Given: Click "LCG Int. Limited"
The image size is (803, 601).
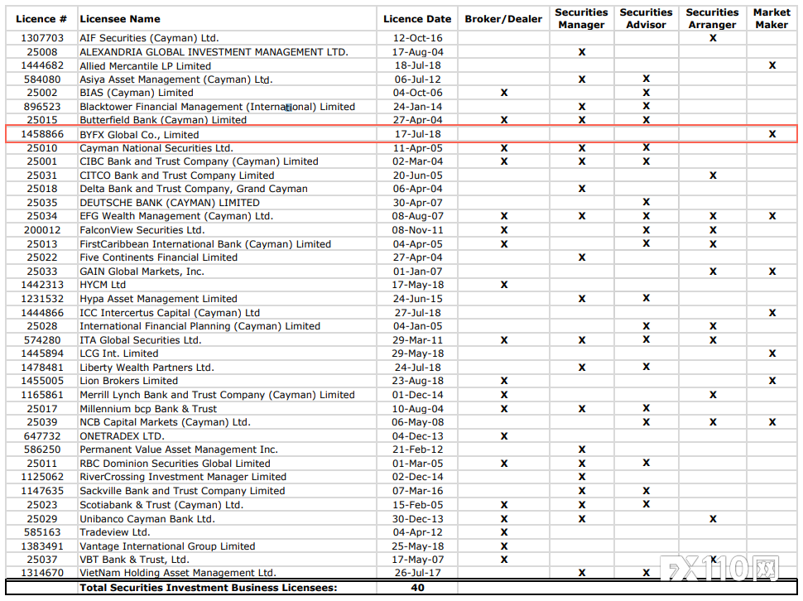Looking at the screenshot, I should coord(119,353).
